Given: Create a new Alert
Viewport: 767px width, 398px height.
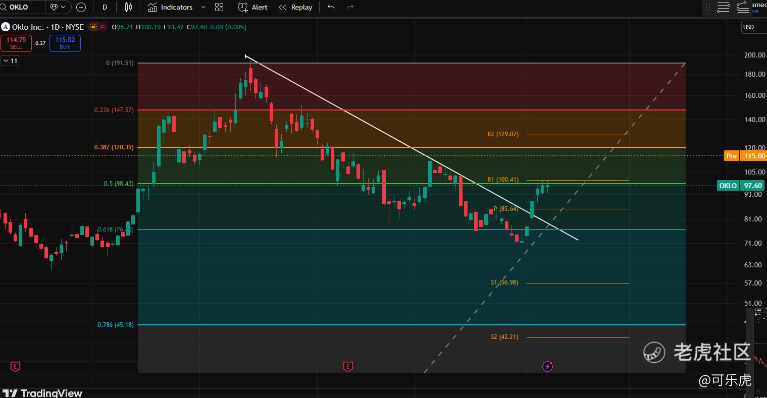Looking at the screenshot, I should tap(253, 7).
